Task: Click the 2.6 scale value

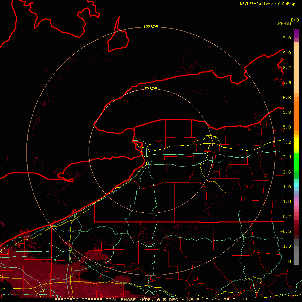Action: [287, 172]
